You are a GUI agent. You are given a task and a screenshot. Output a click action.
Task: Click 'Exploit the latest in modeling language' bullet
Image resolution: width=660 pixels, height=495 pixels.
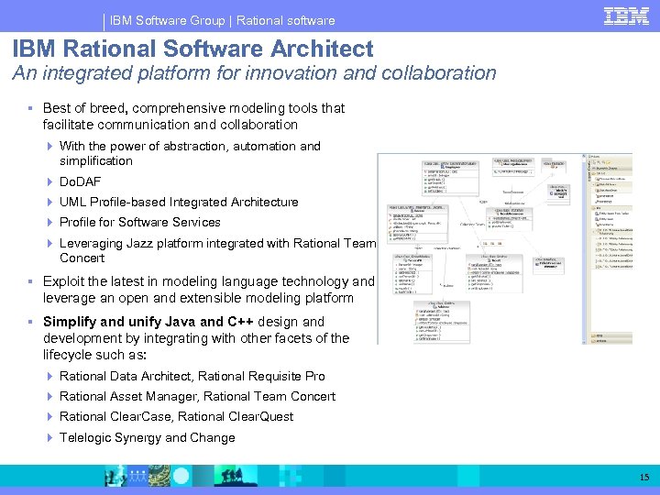[208, 290]
